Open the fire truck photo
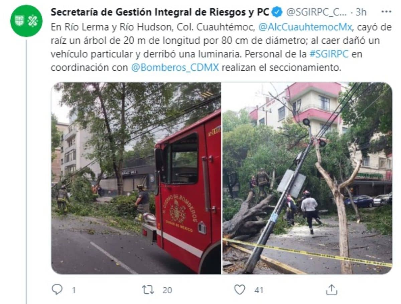This screenshot has height=304, width=401. click(136, 178)
